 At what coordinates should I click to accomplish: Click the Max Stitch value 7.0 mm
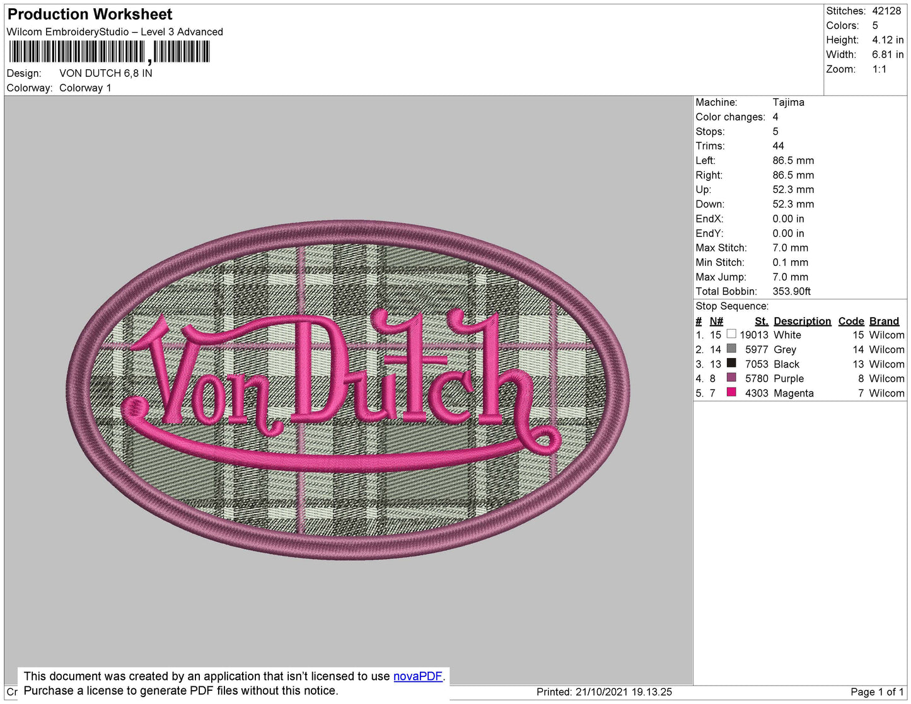click(791, 248)
